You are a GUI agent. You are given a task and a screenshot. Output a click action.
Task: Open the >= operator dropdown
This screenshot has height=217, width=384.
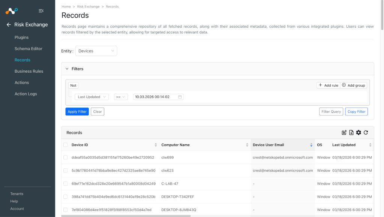coord(121,97)
